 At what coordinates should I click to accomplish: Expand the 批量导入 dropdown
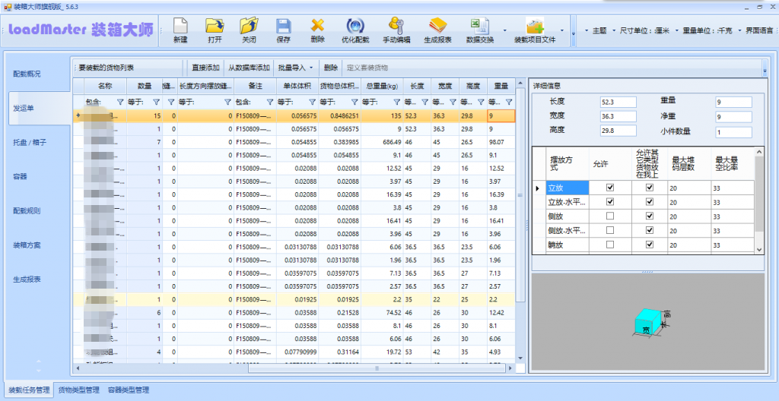(295, 68)
